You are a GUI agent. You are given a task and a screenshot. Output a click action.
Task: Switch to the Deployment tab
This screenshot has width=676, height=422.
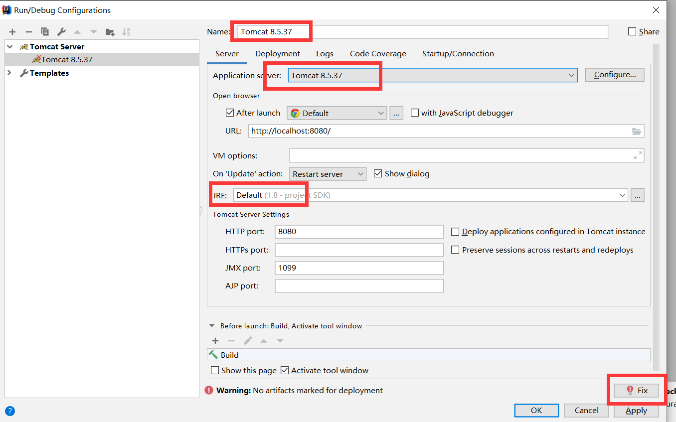[x=278, y=54]
